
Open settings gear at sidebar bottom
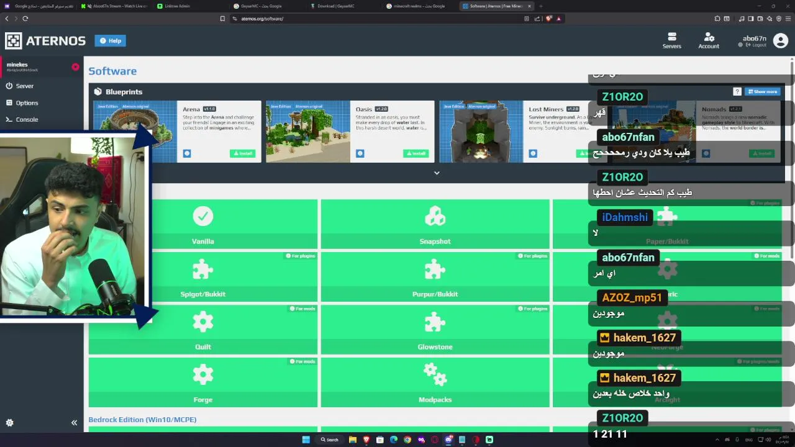[9, 423]
